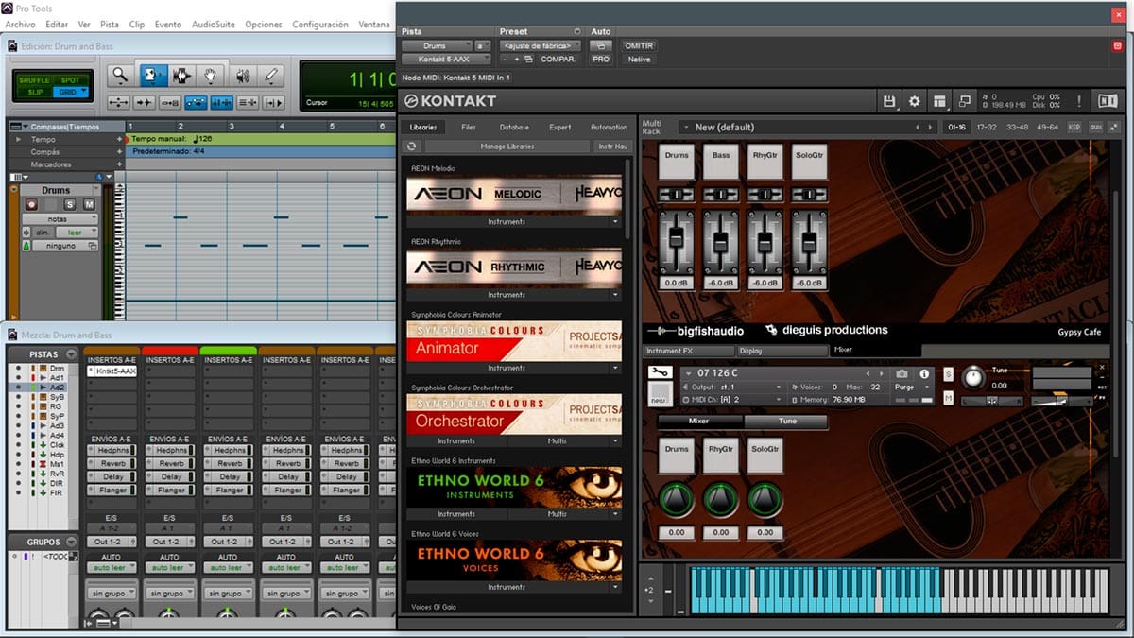The width and height of the screenshot is (1134, 638).
Task: Open the Archivo menu
Action: (x=21, y=25)
